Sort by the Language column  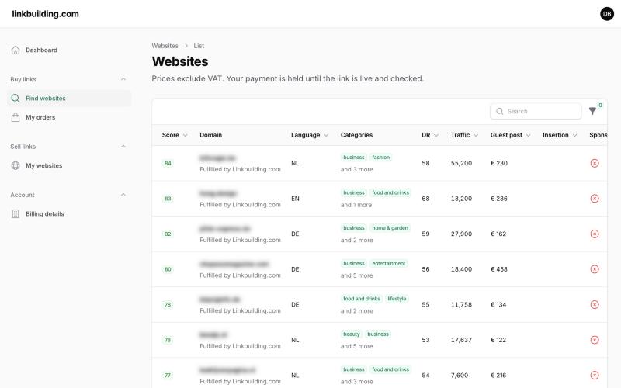(x=310, y=135)
